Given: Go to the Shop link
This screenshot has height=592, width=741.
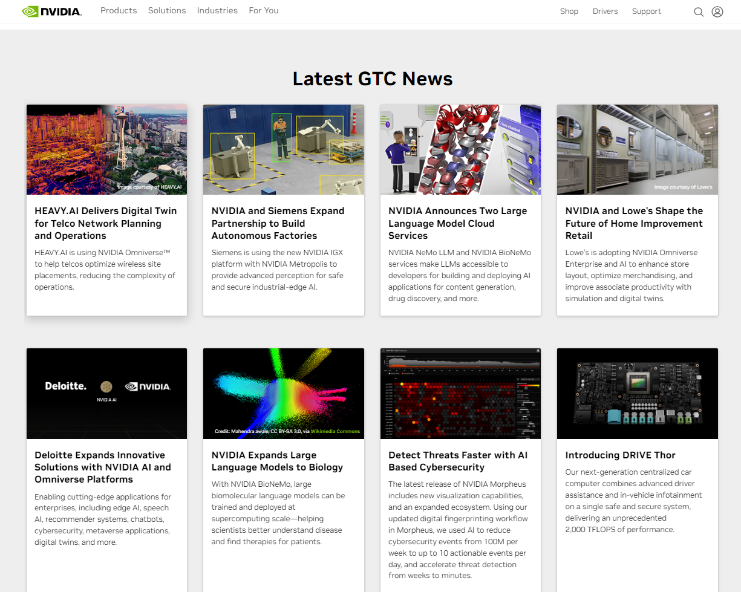Looking at the screenshot, I should 569,11.
